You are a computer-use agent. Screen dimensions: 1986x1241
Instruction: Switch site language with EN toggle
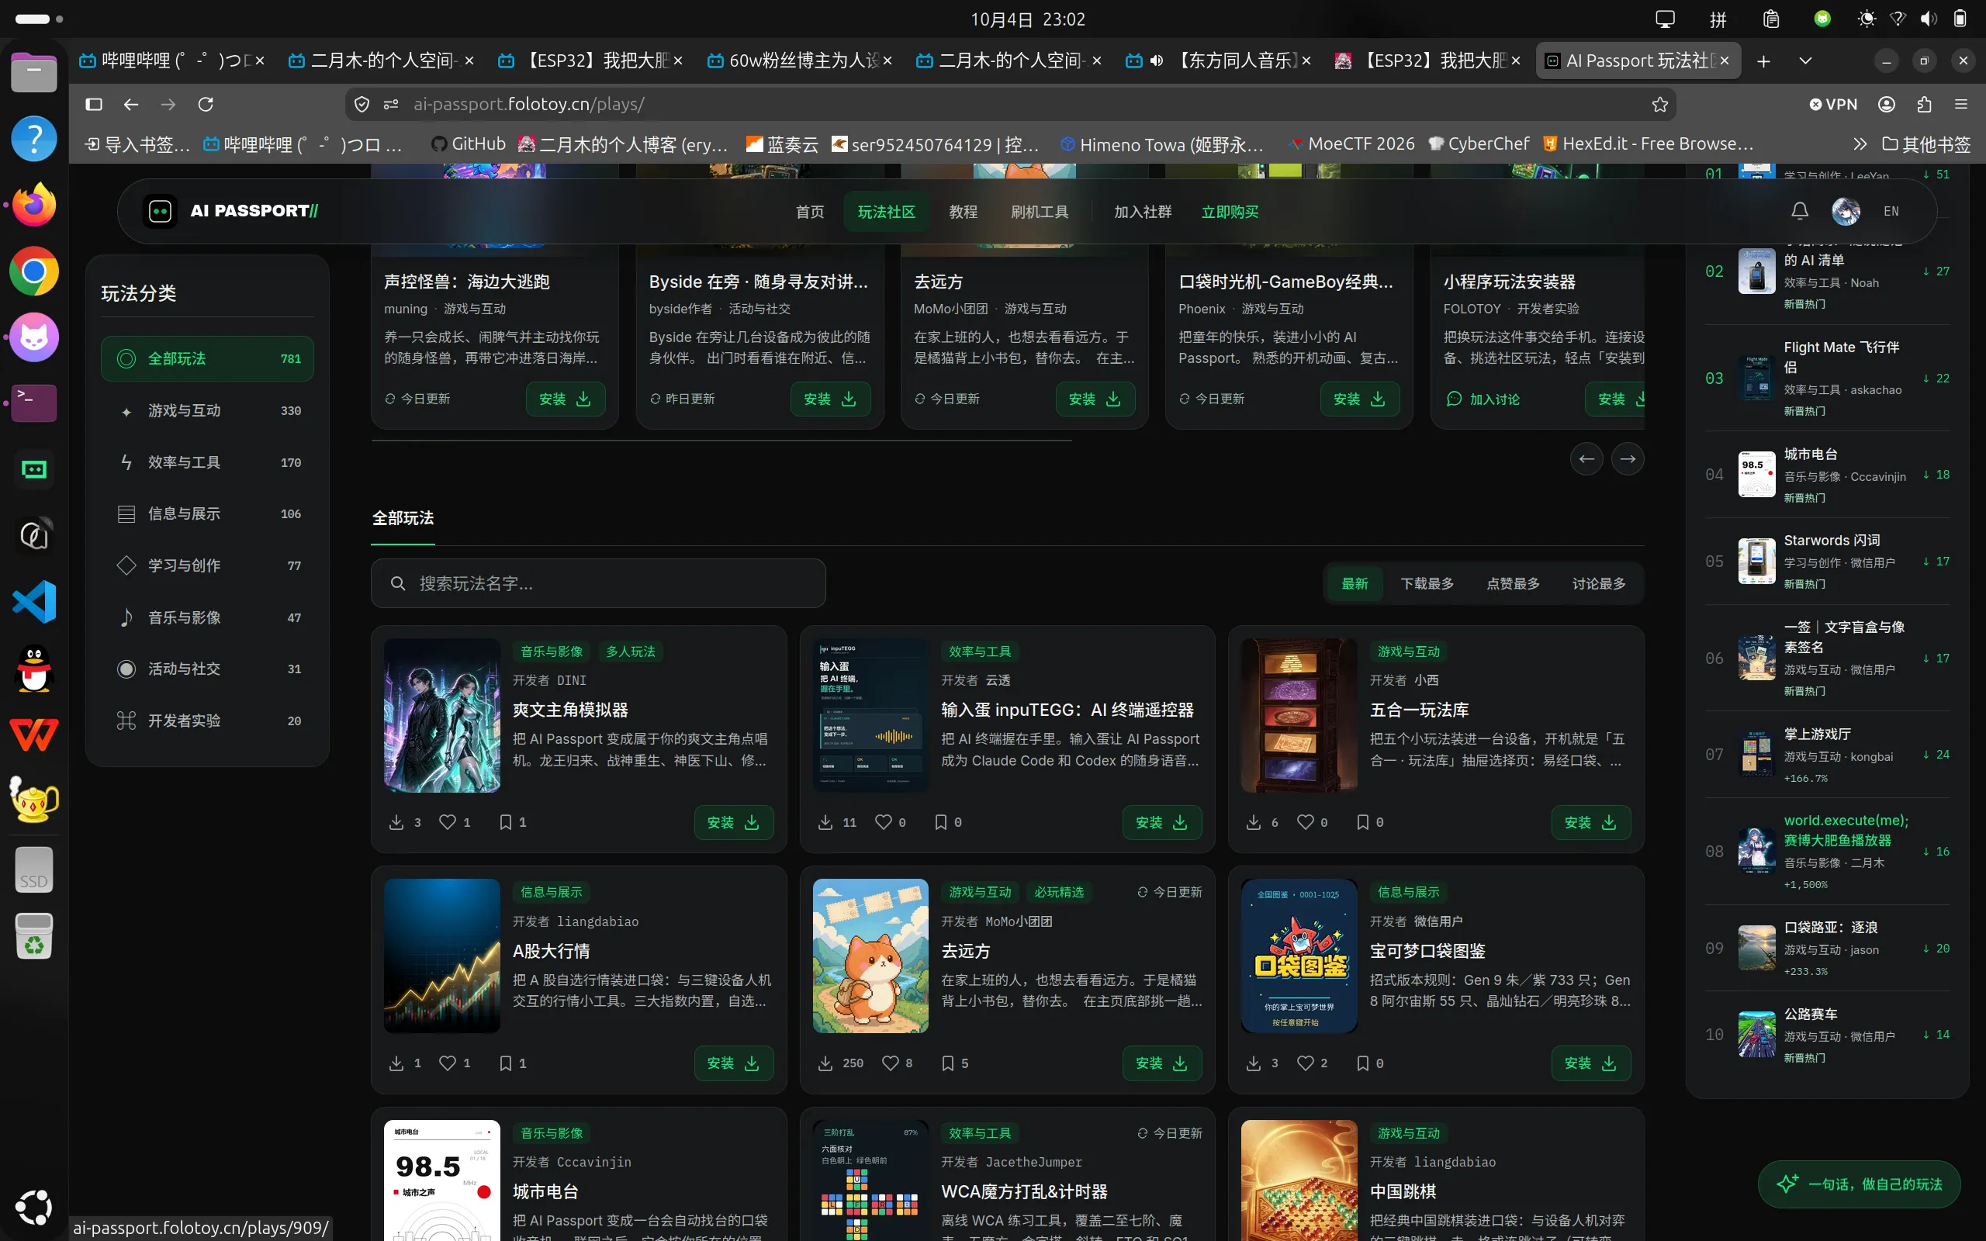pos(1891,211)
